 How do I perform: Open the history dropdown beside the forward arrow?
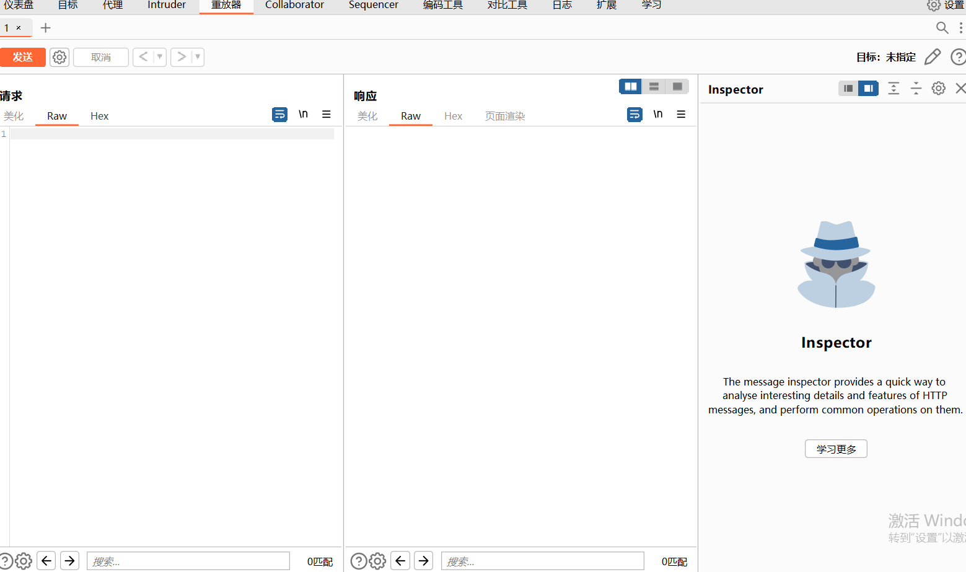click(x=198, y=57)
